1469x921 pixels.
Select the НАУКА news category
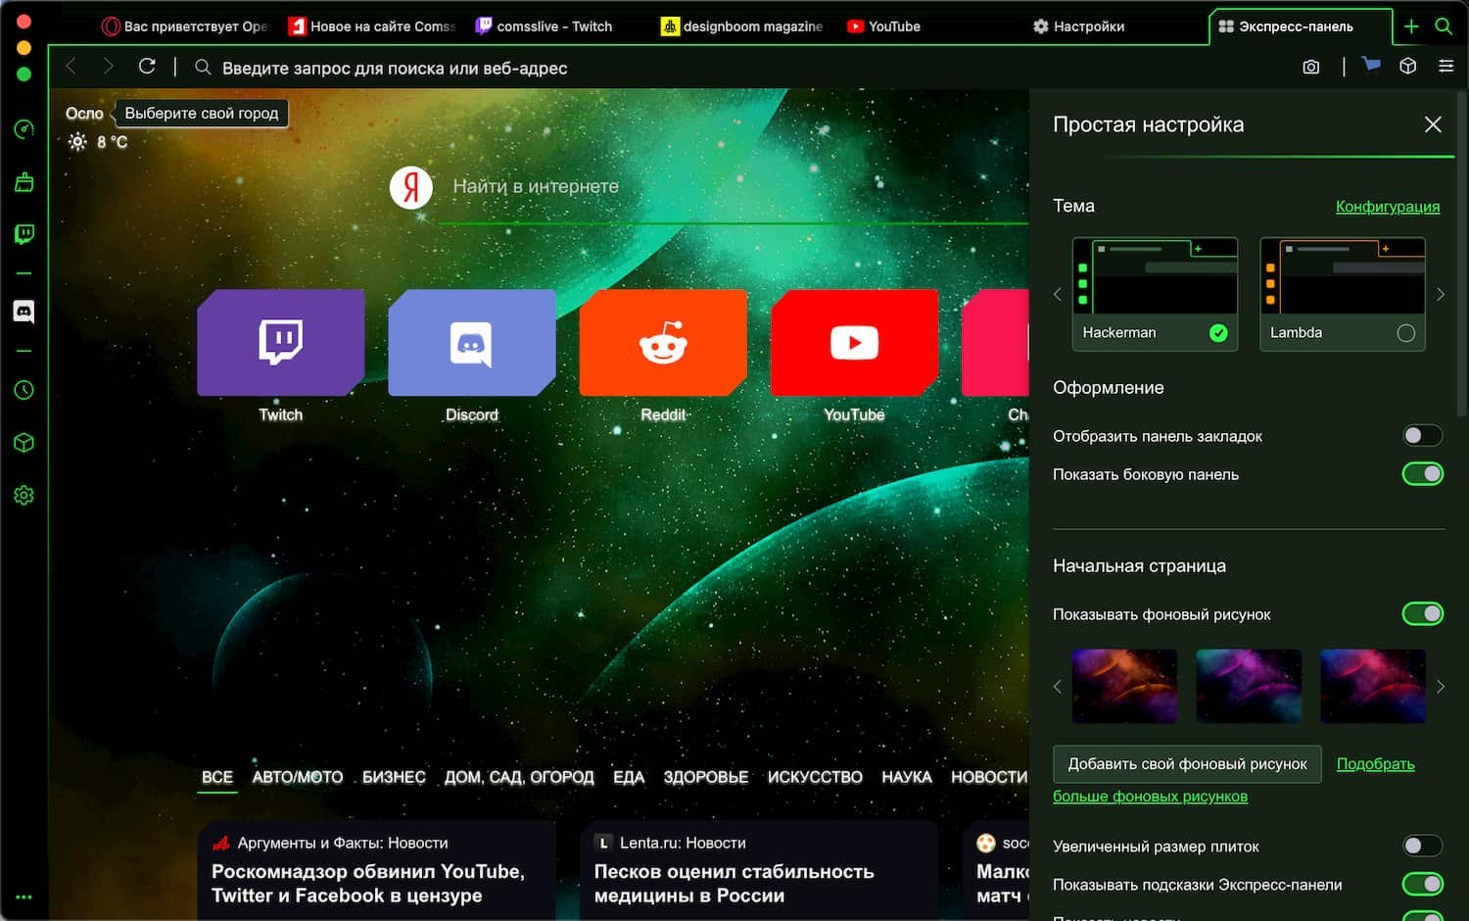(x=906, y=777)
